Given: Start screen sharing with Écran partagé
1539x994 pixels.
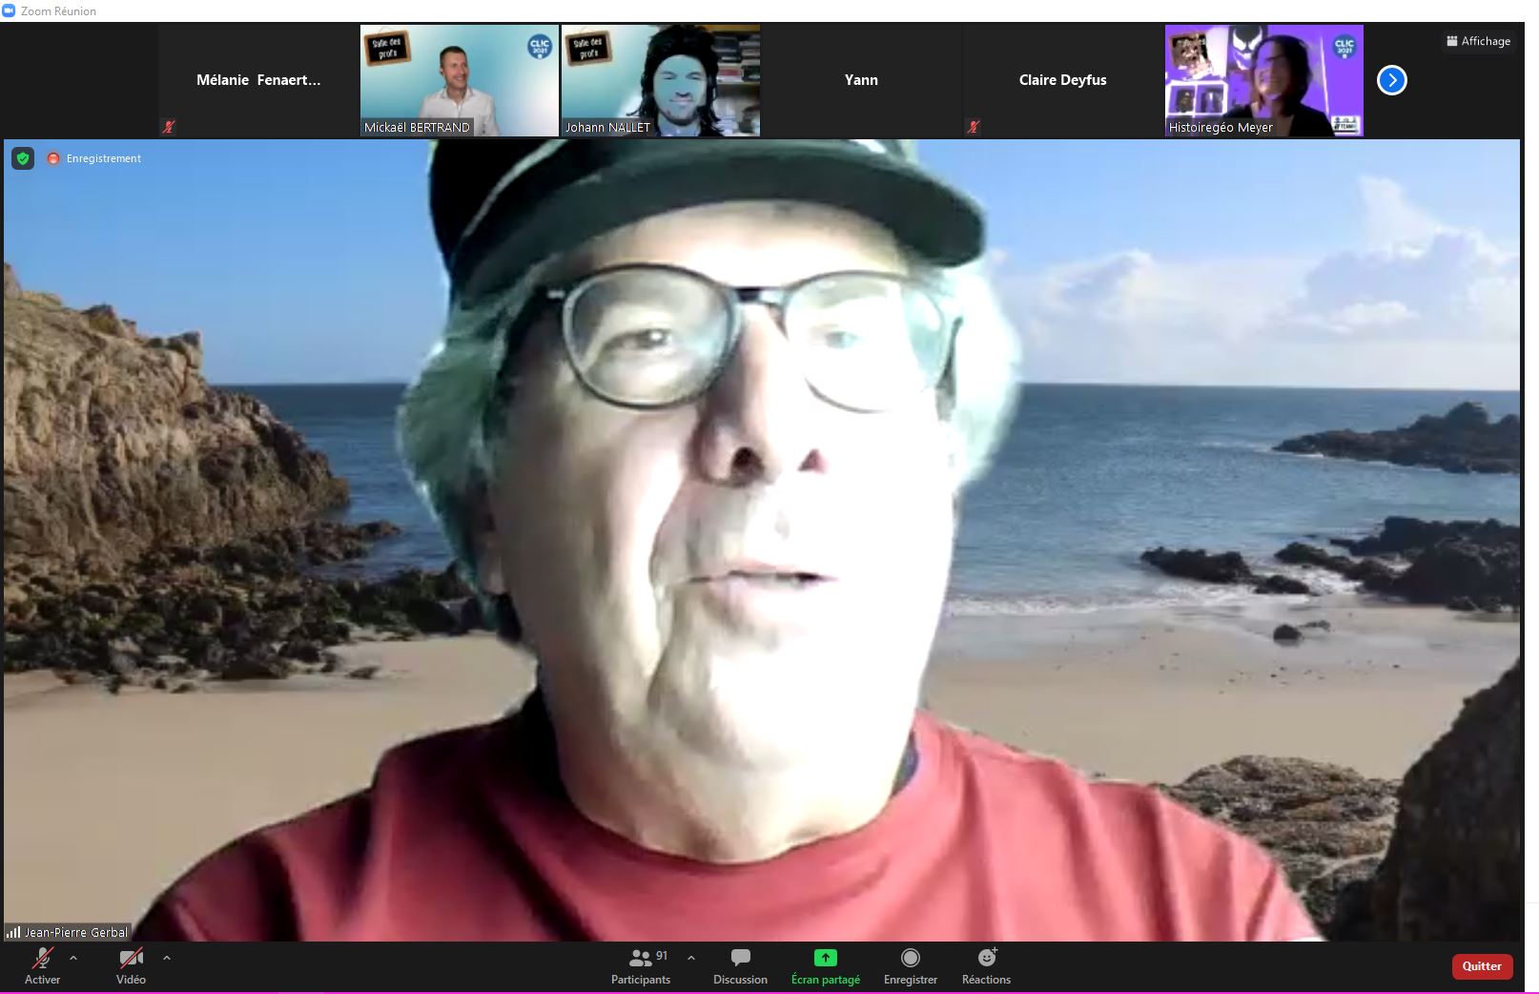Looking at the screenshot, I should [826, 965].
